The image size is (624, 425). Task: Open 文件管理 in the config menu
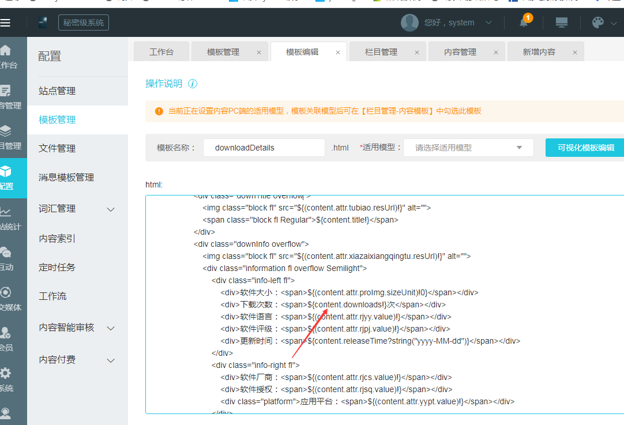(x=57, y=149)
